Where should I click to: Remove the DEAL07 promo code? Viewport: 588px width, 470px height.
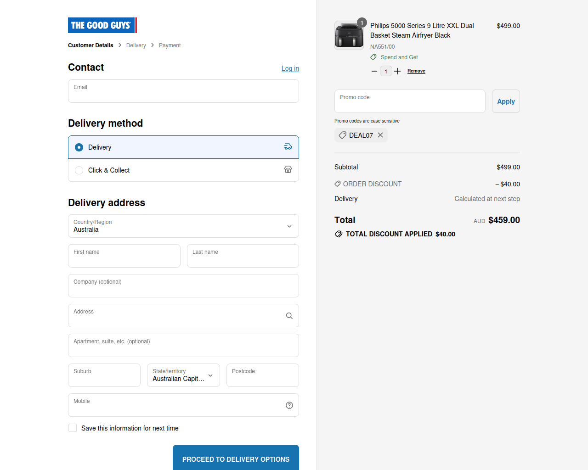380,135
